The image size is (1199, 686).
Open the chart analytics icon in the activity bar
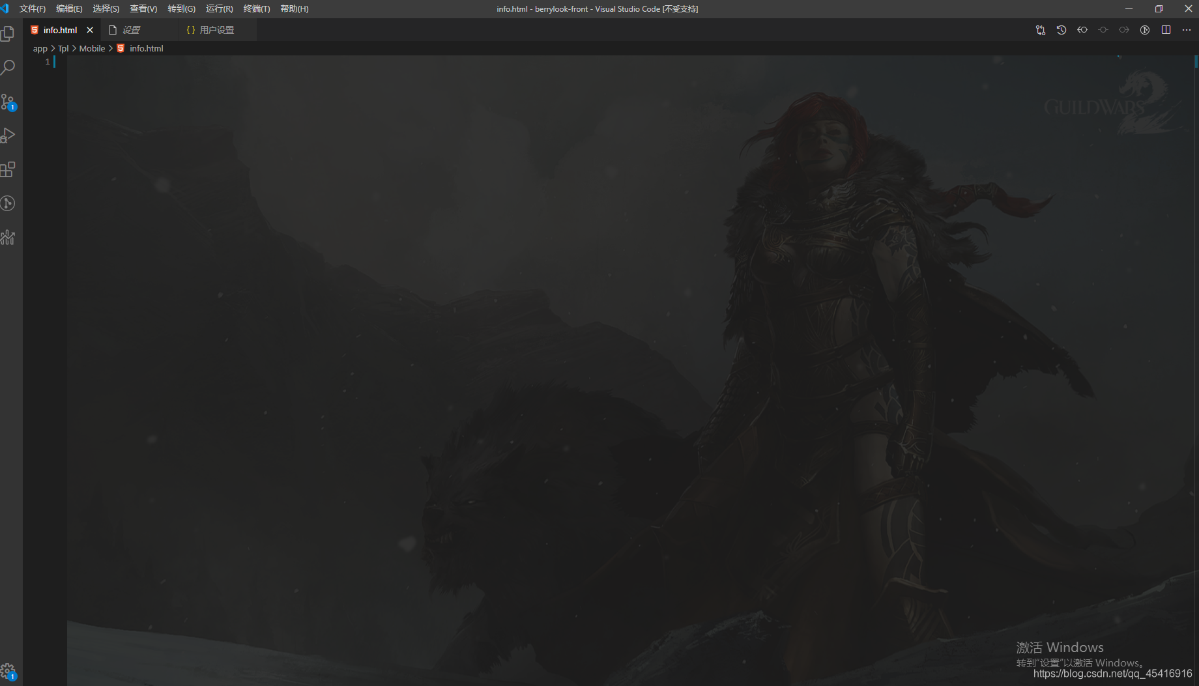pos(8,237)
